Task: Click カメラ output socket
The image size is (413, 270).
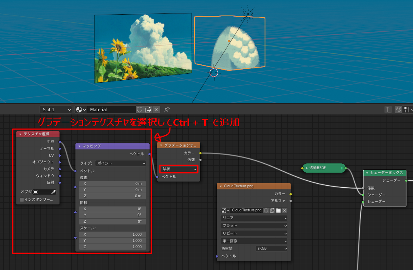Action: click(x=60, y=169)
